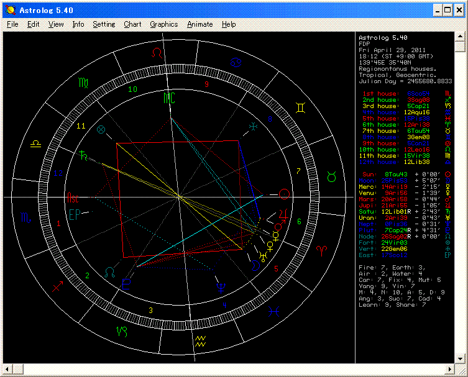
Task: Click the horizontal scrollbar right arrow
Action: [x=449, y=370]
